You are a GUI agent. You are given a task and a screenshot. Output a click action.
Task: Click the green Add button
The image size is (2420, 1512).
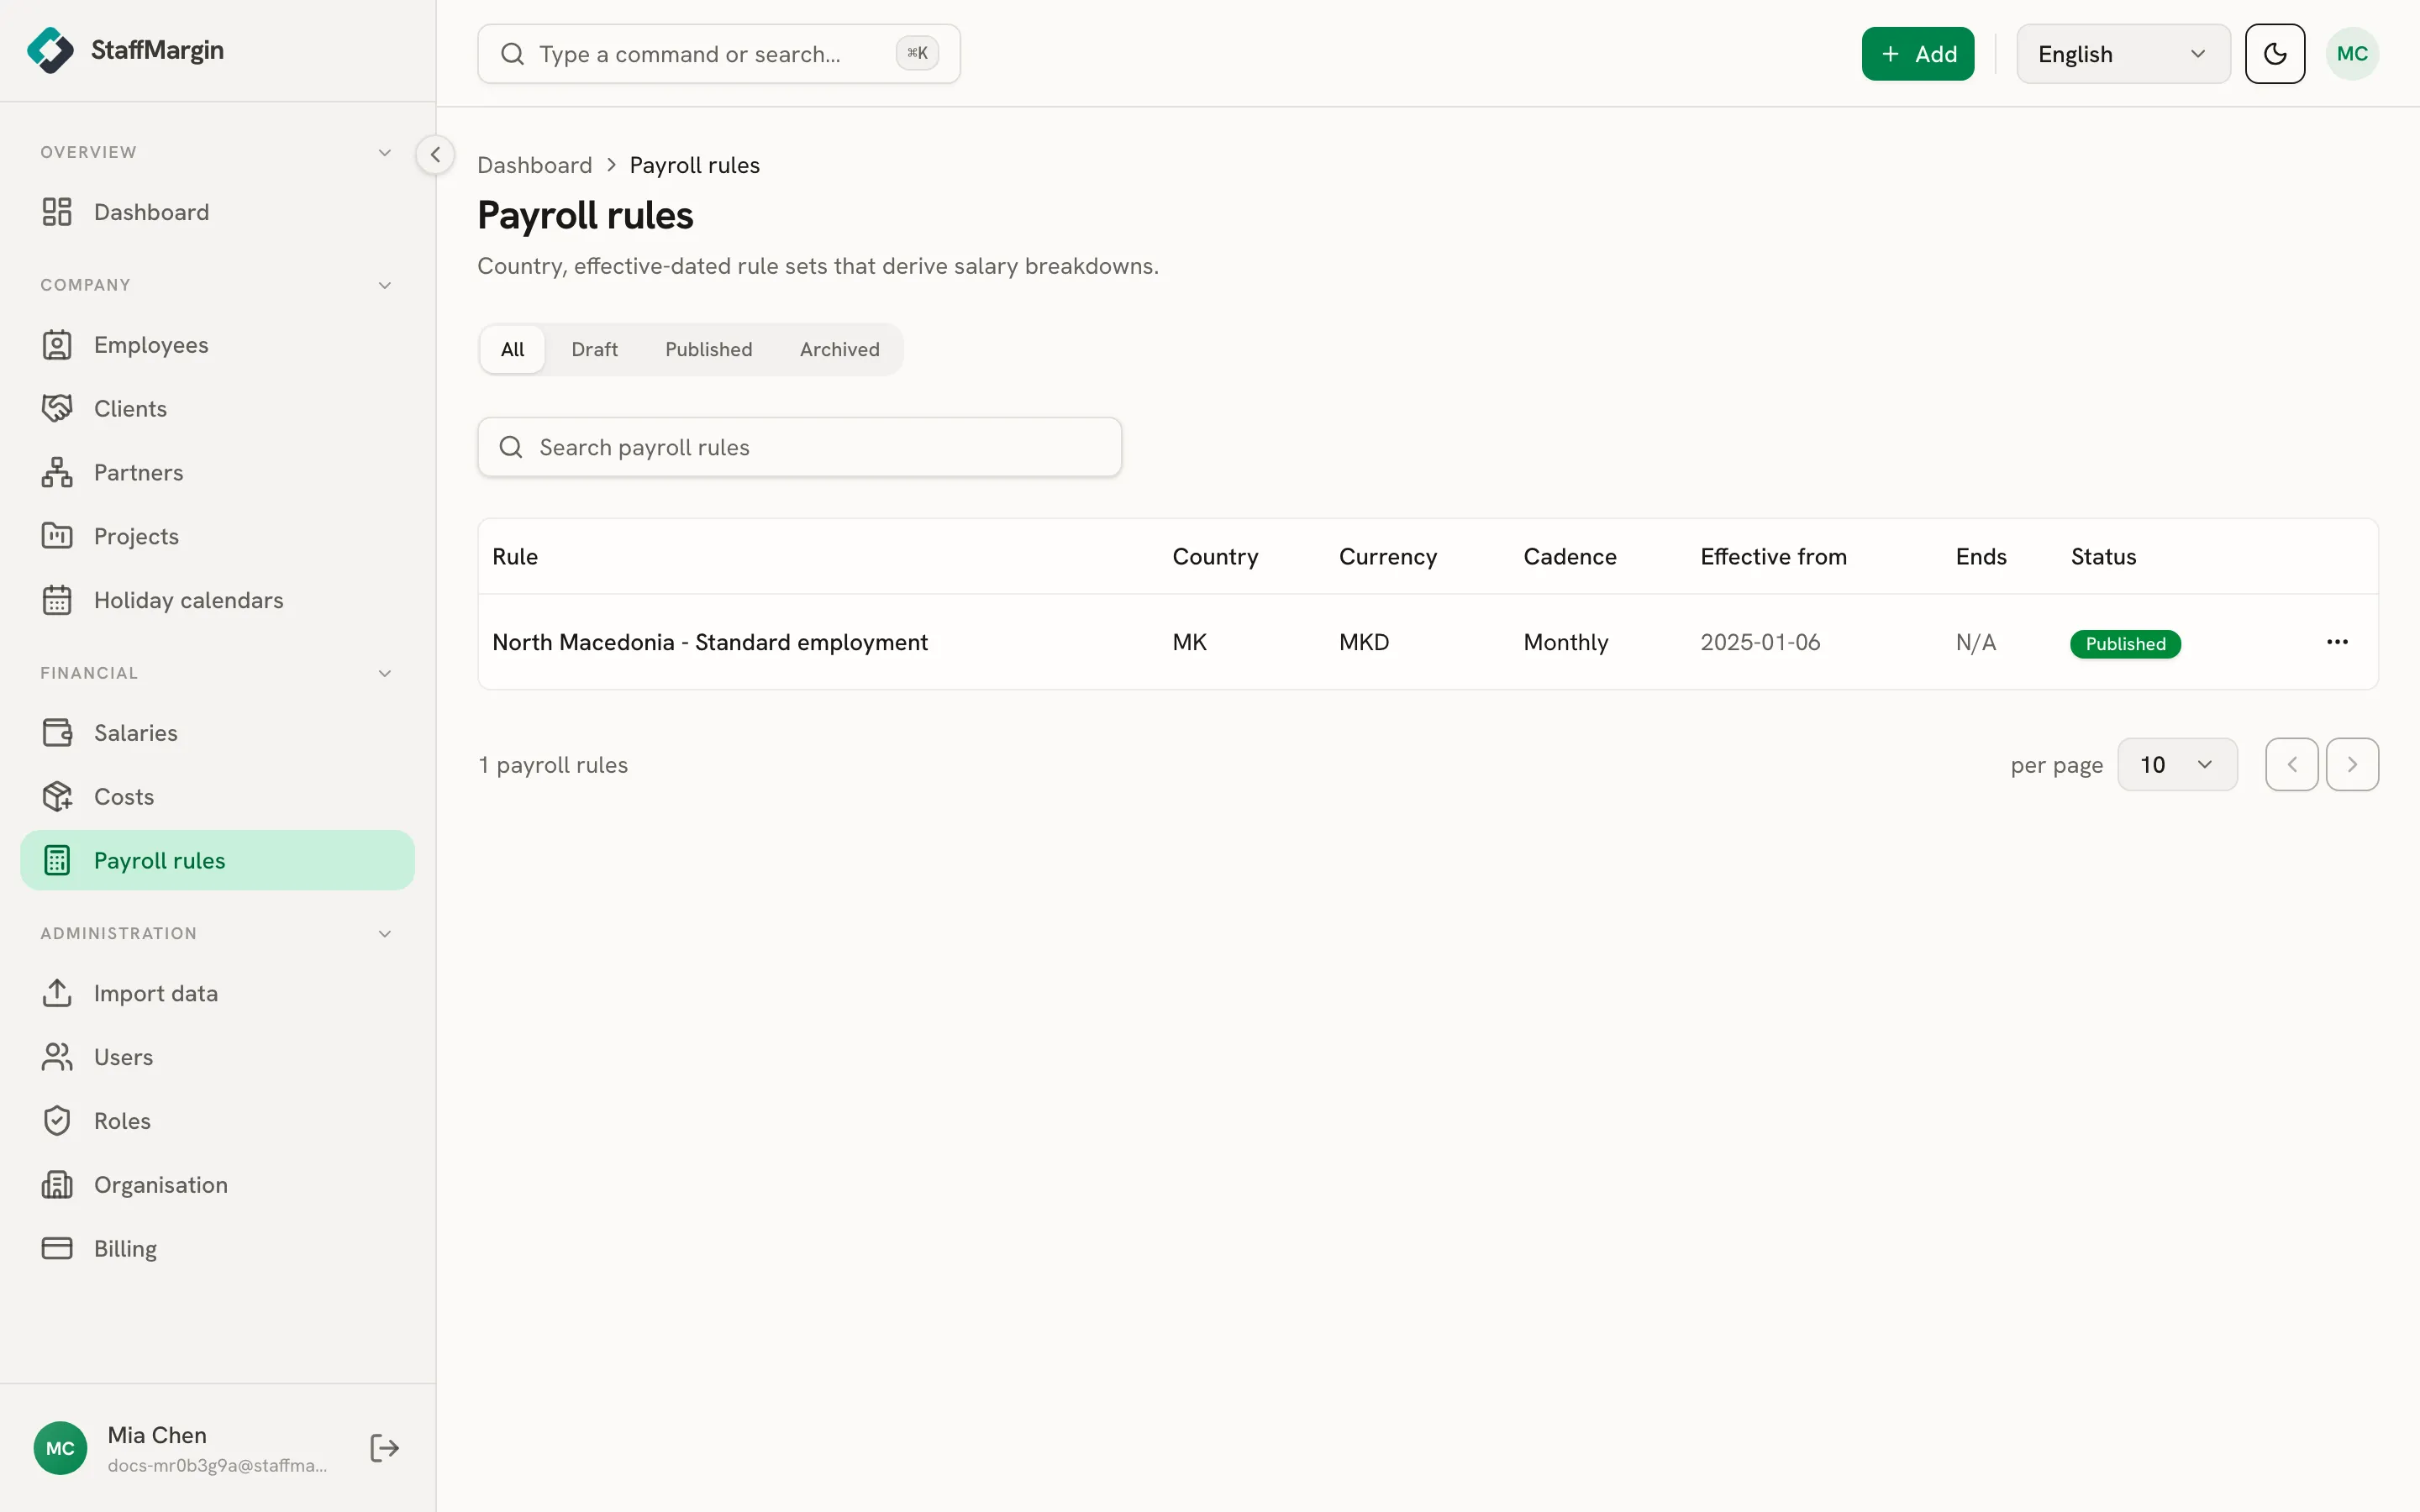click(x=1917, y=54)
